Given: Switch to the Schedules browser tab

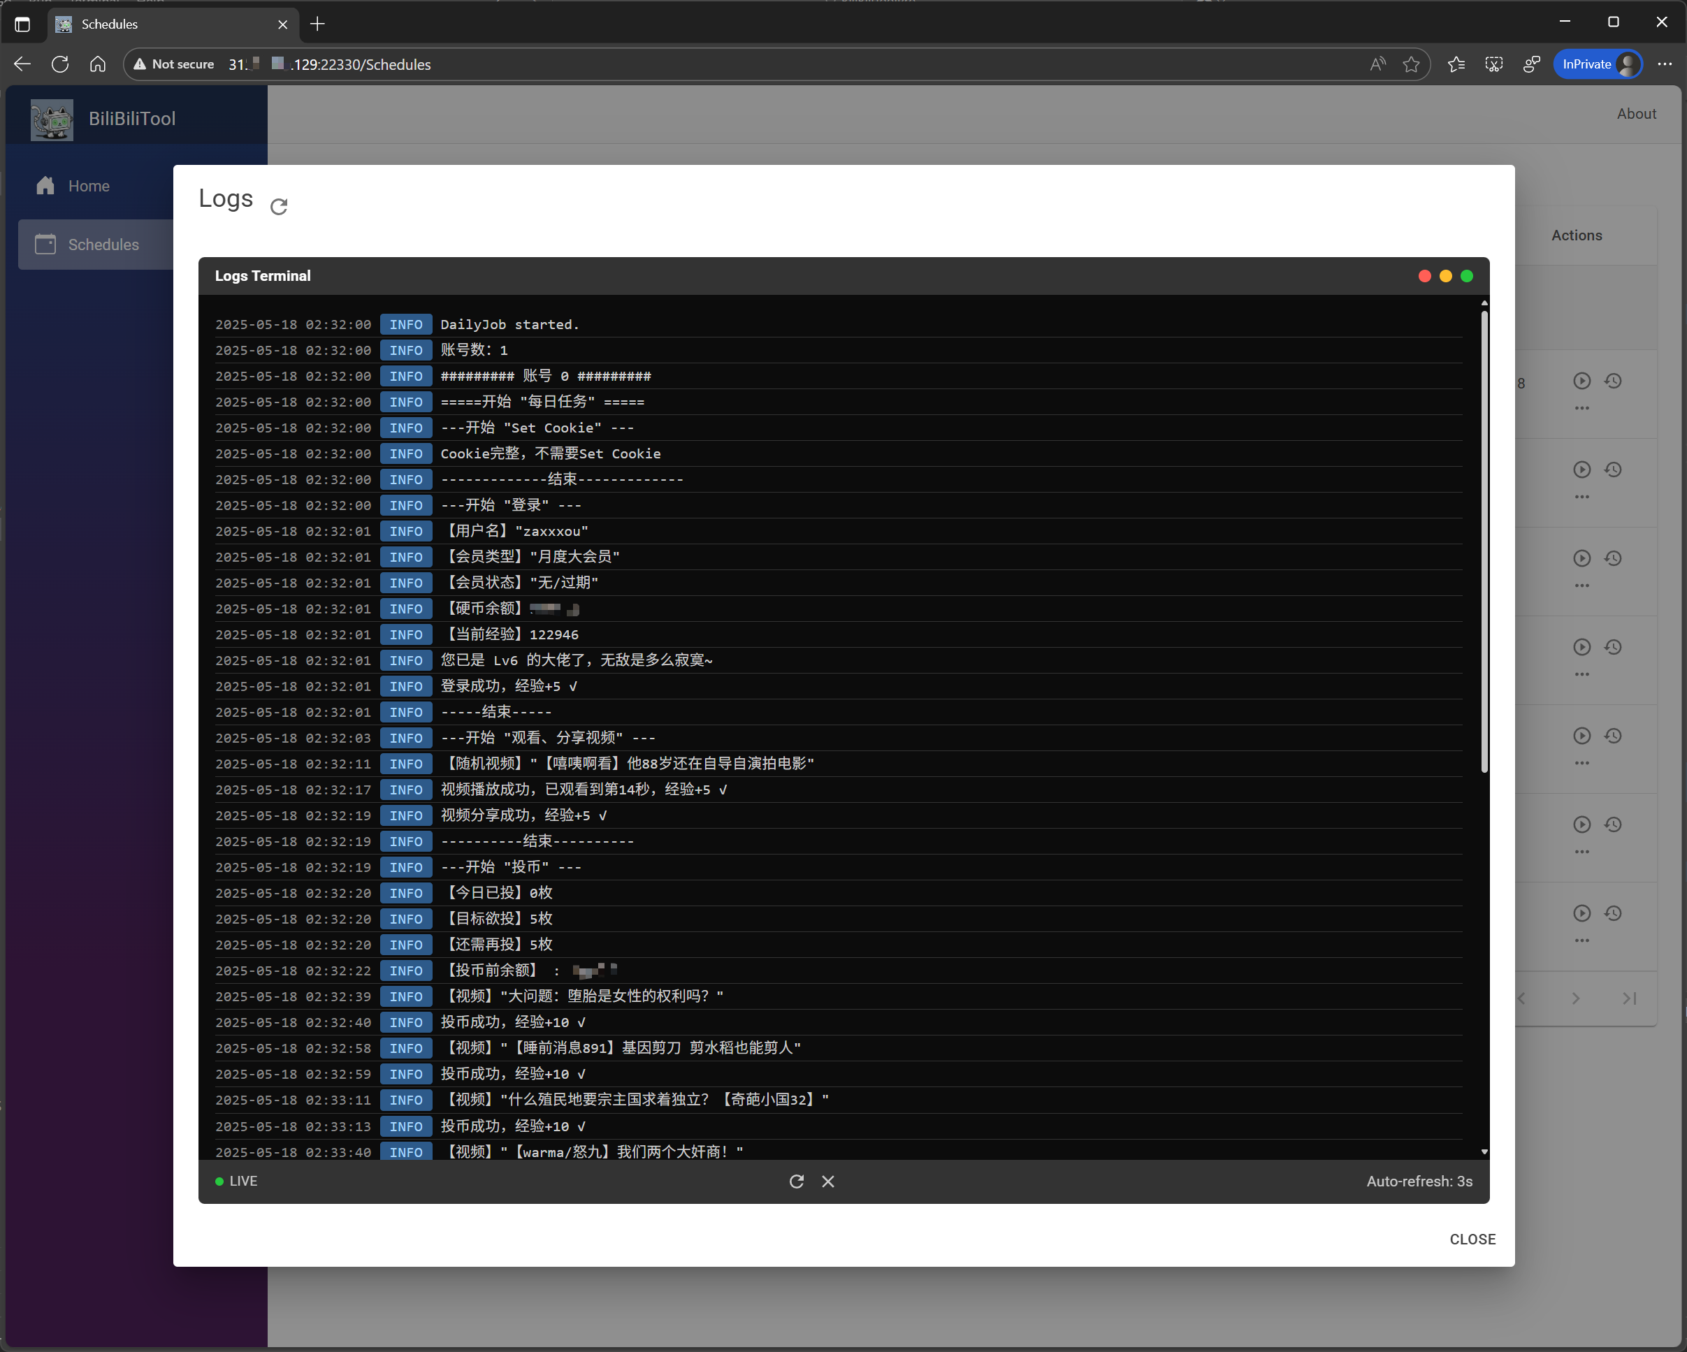Looking at the screenshot, I should point(109,24).
